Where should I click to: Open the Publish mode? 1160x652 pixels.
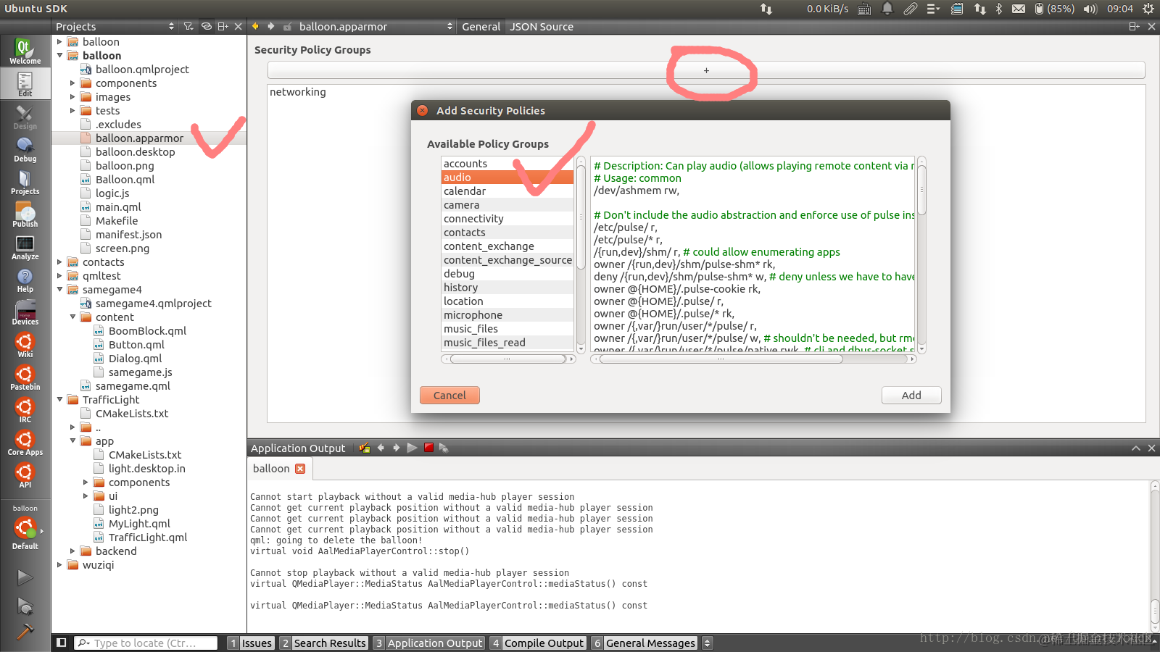25,214
